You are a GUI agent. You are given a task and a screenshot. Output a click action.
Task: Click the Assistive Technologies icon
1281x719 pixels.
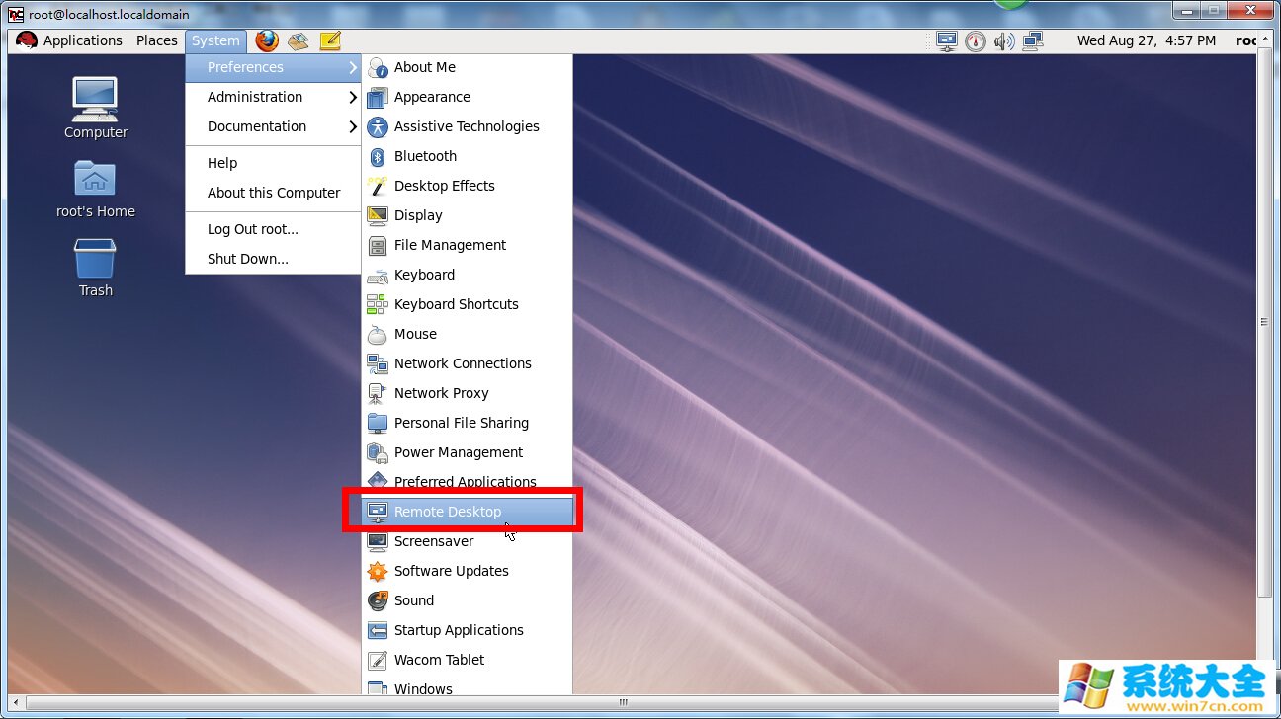coord(378,126)
